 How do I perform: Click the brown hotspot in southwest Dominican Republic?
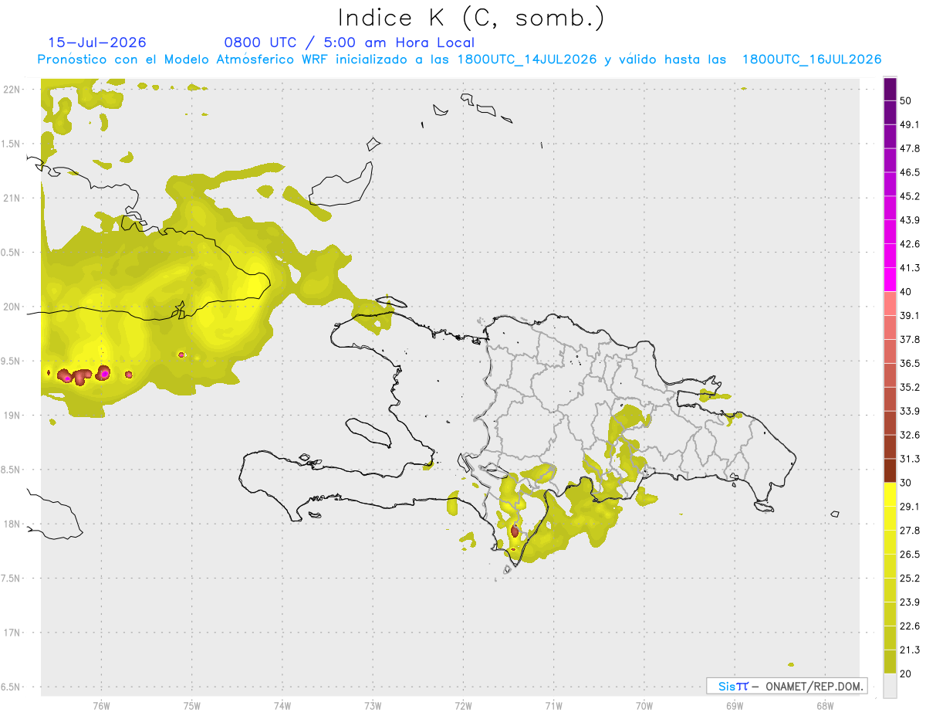tap(515, 531)
